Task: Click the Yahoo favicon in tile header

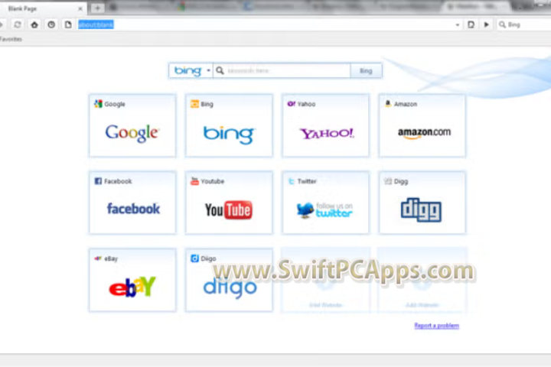Action: (292, 104)
